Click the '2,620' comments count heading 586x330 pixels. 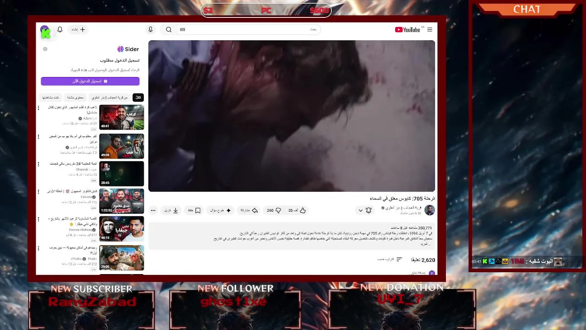click(423, 260)
